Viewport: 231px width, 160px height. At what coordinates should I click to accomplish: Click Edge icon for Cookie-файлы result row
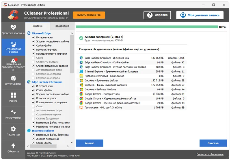pos(81,62)
